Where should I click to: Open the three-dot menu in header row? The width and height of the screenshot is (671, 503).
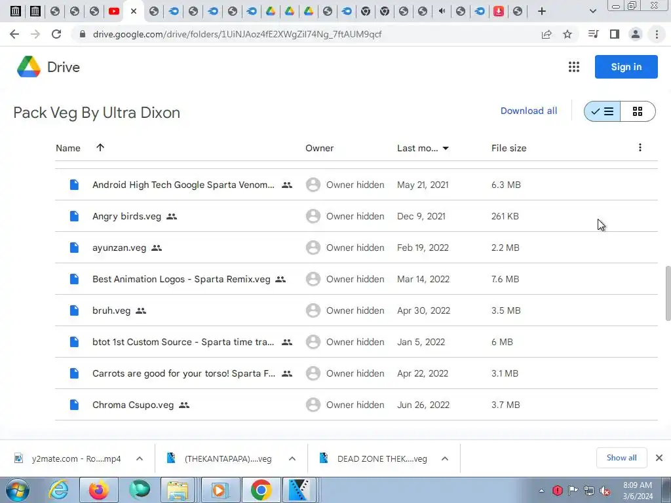pyautogui.click(x=640, y=147)
